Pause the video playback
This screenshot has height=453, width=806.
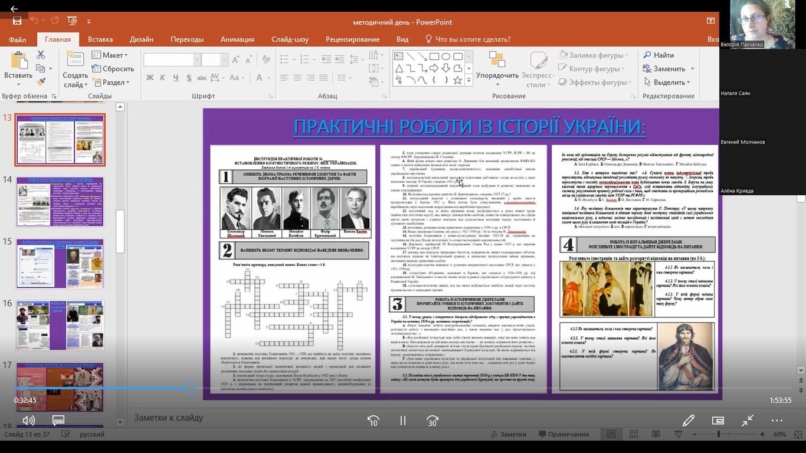click(403, 421)
